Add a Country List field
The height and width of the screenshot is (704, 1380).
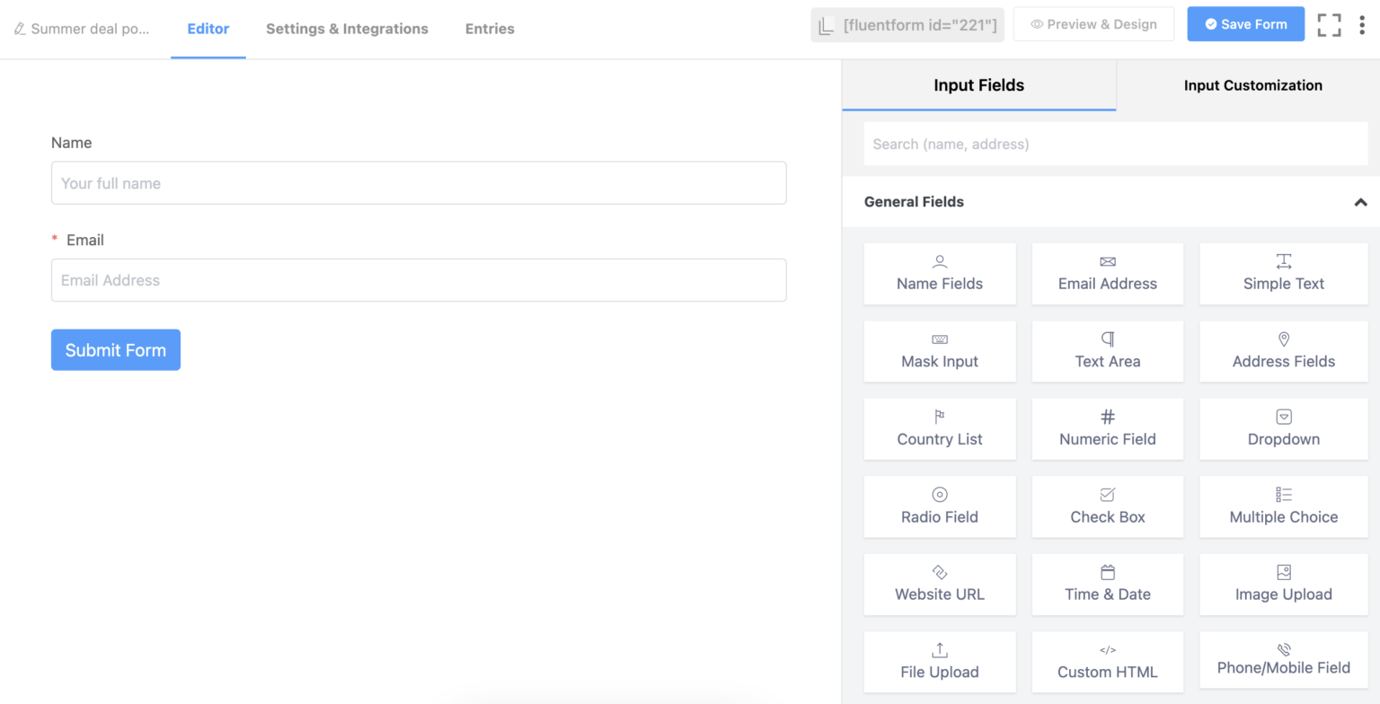click(939, 428)
